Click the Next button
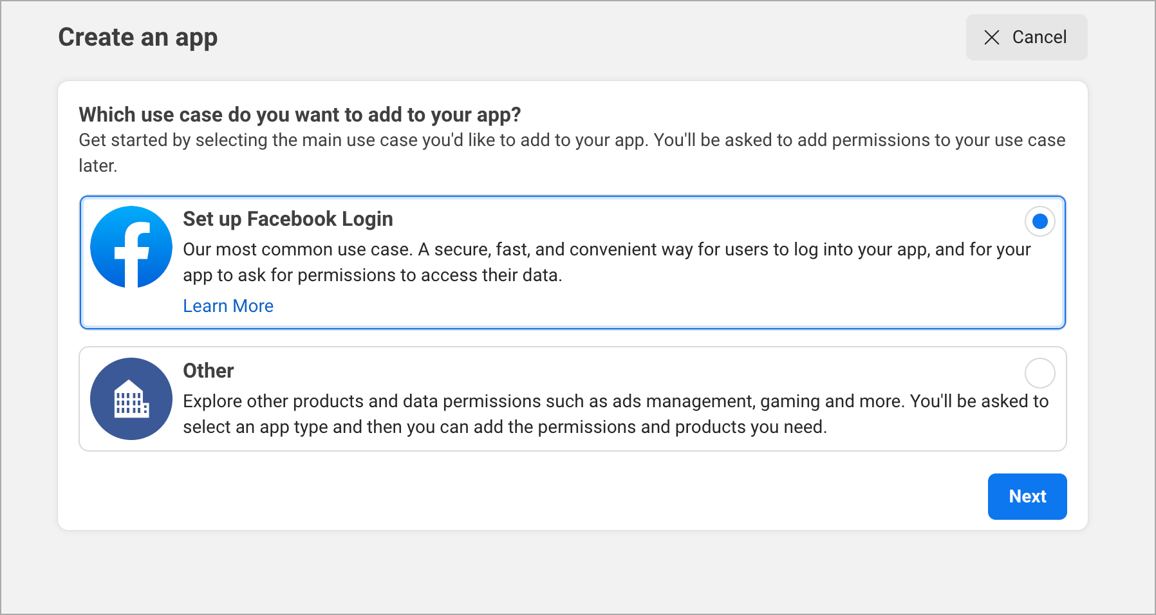Screen dimensions: 1156x615 pos(1027,497)
